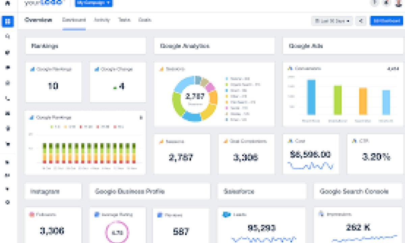Open the My Campaign dropdown

(93, 3)
